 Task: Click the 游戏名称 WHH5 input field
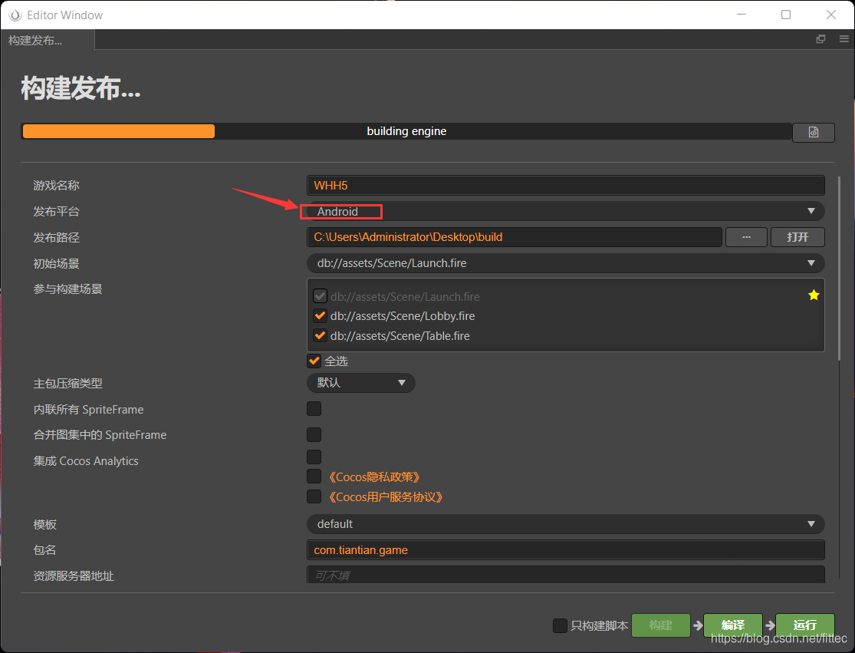click(x=565, y=186)
